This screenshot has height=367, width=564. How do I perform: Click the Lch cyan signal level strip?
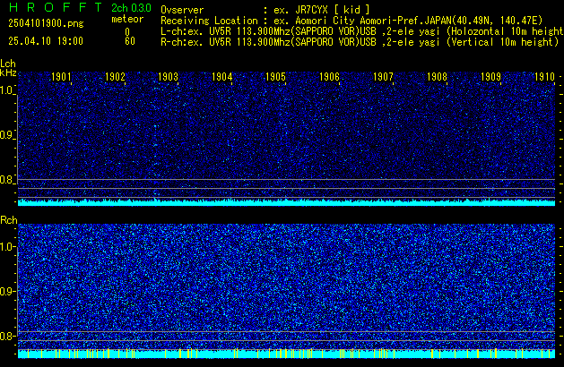[x=286, y=202]
